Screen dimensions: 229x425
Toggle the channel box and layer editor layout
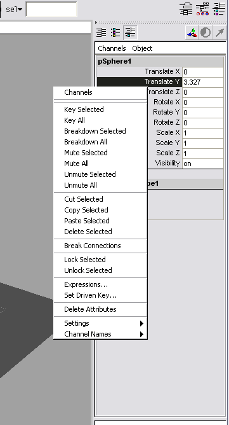(x=130, y=32)
